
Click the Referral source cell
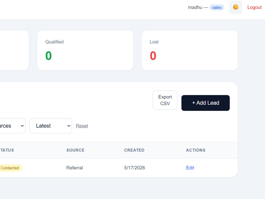coord(74,168)
